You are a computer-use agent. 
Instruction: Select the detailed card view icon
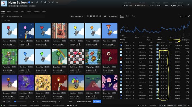pos(101,16)
